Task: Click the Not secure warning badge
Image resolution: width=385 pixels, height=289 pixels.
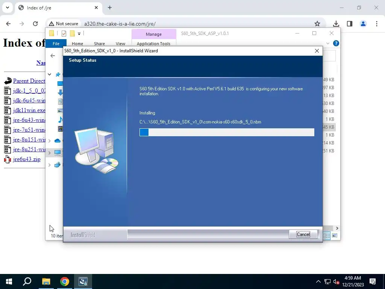Action: (64, 24)
